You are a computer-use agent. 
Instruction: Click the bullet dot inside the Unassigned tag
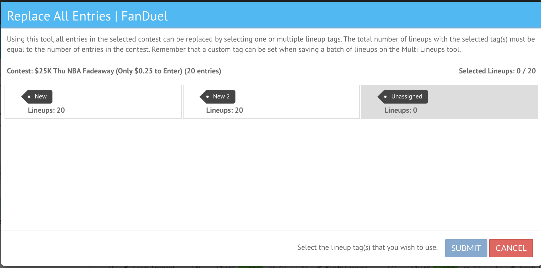tap(385, 97)
